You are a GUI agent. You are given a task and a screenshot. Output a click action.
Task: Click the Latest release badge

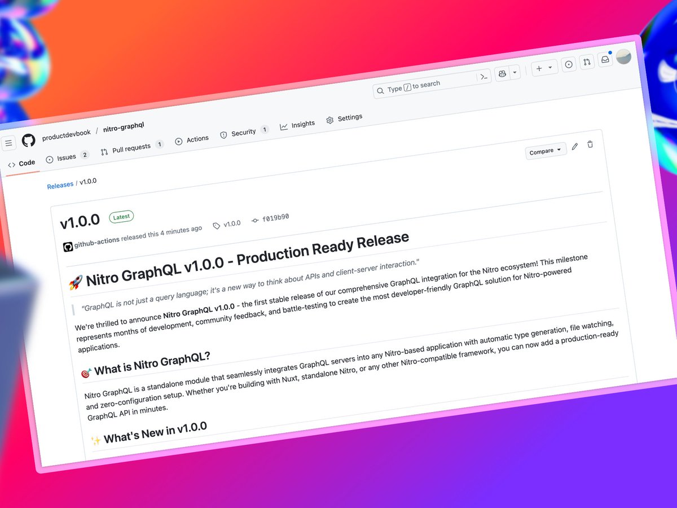[121, 216]
